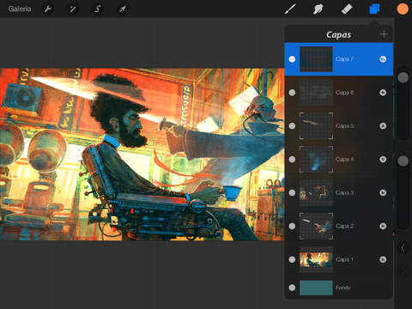Select Capa 2 thumbnail

(316, 226)
